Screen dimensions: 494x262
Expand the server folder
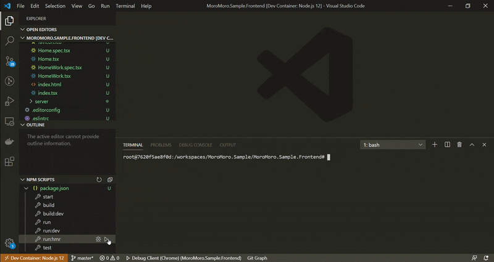click(67, 102)
